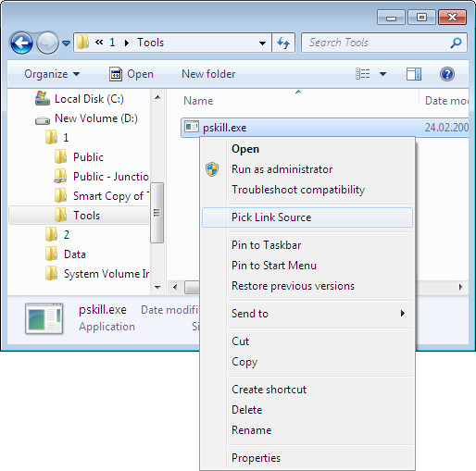Select the pskill.exe file in the list

tap(324, 128)
